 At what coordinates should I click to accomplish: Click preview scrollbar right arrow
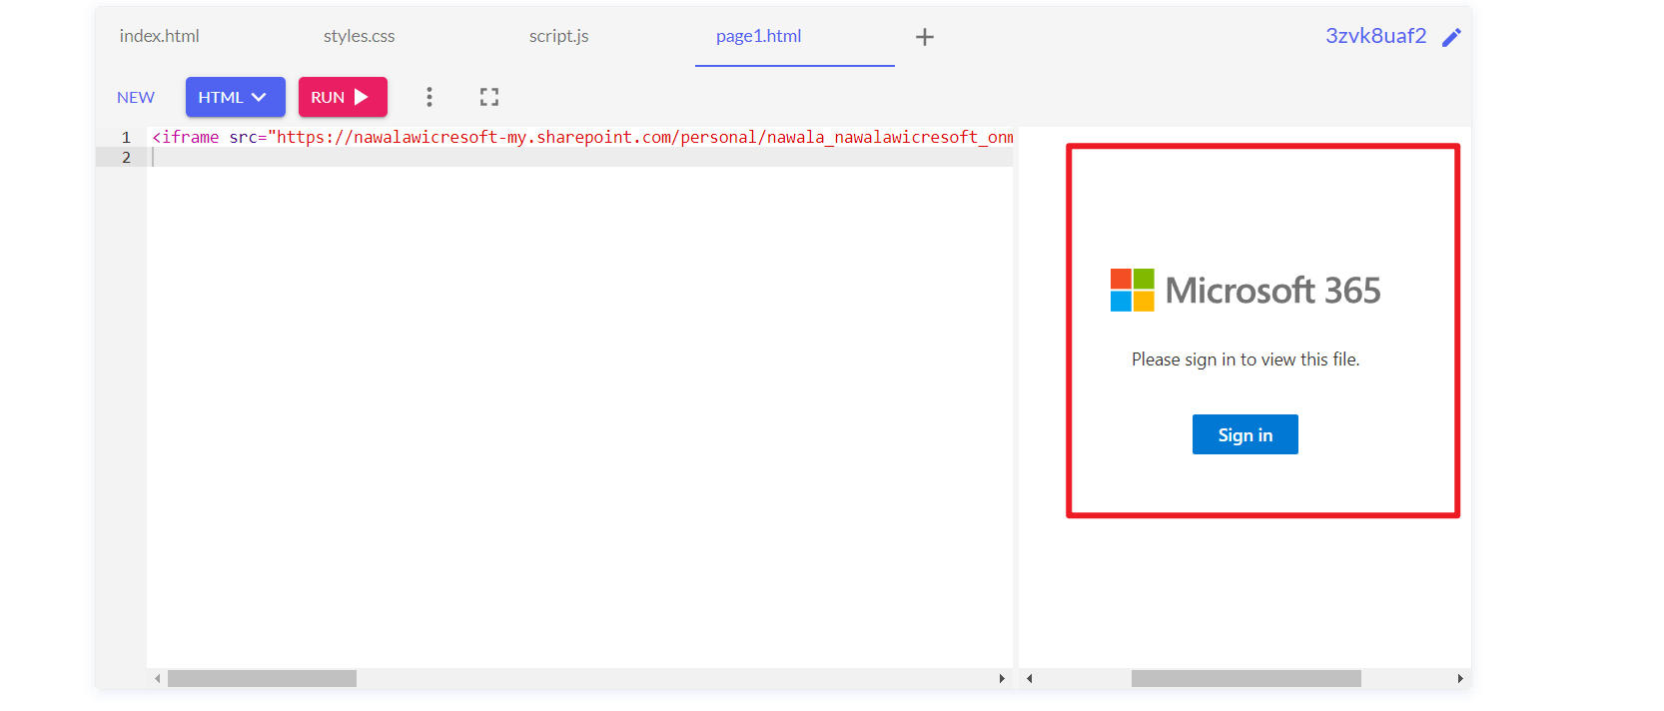pos(1460,678)
